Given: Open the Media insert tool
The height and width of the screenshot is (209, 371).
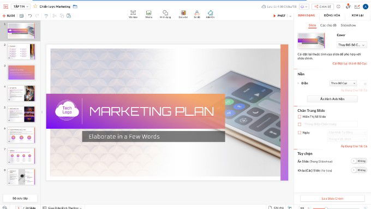Looking at the screenshot, I should pos(148,14).
